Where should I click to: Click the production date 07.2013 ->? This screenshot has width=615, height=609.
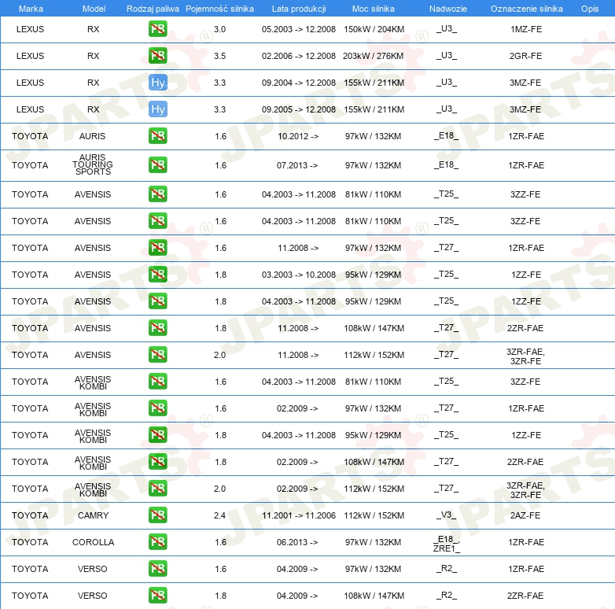pos(297,165)
